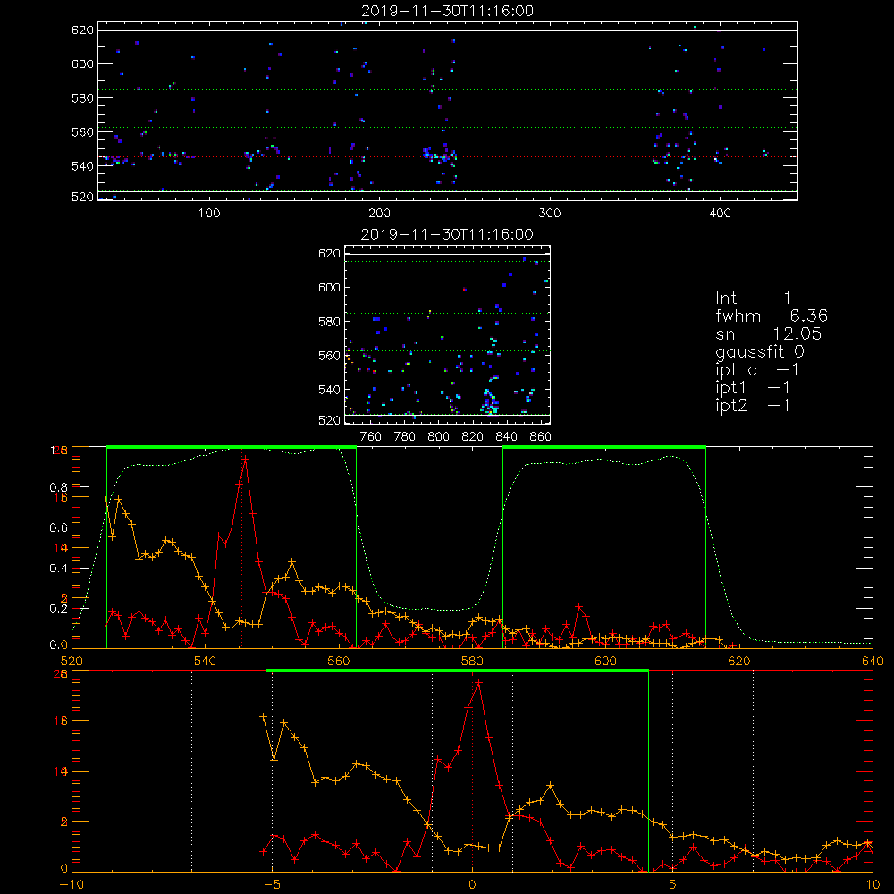The image size is (894, 894).
Task: Click the 'gaussfit 0' label
Action: pos(760,352)
